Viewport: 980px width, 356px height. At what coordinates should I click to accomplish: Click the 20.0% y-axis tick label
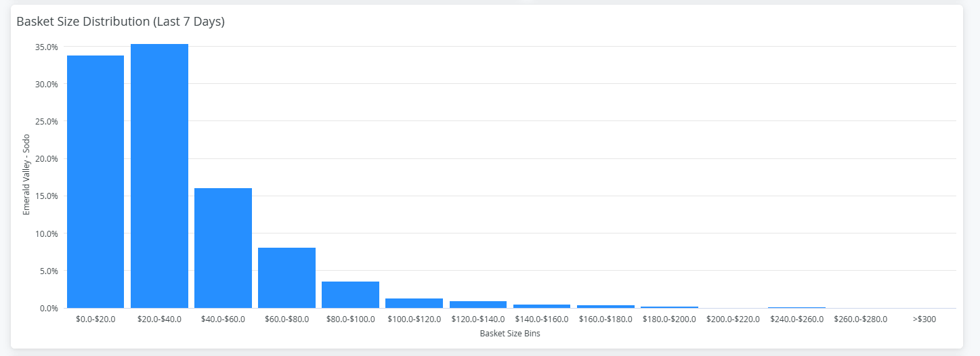(47, 159)
